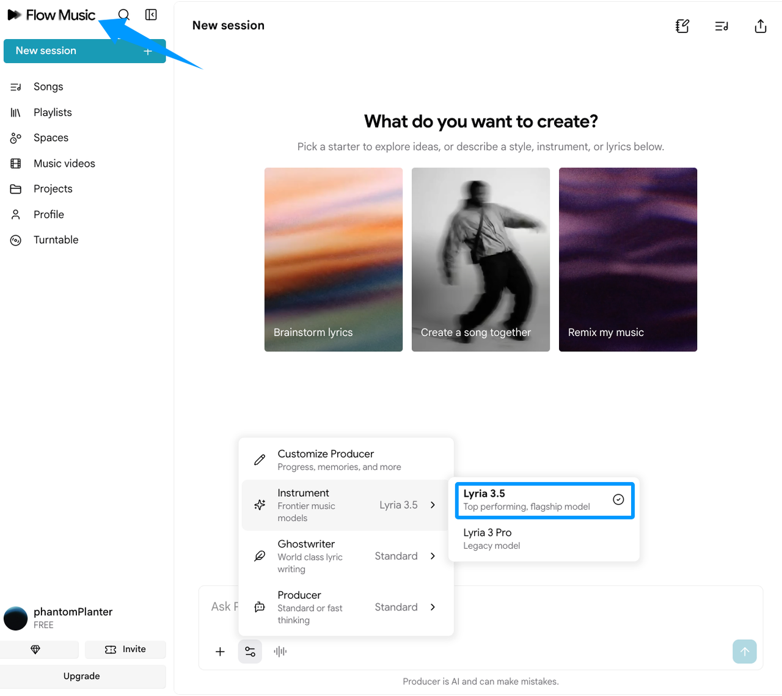782x696 pixels.
Task: Open Music videos section
Action: point(64,164)
